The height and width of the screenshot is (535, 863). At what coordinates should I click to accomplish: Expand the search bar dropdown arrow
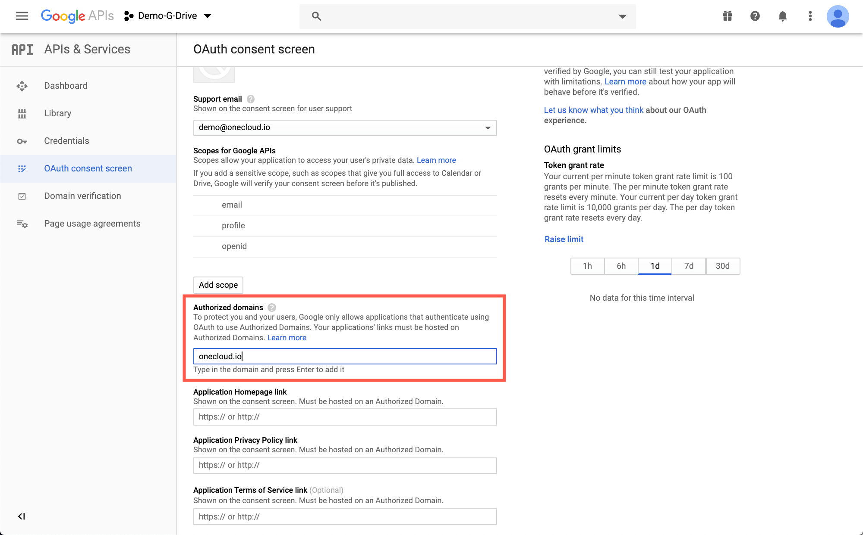pyautogui.click(x=622, y=16)
